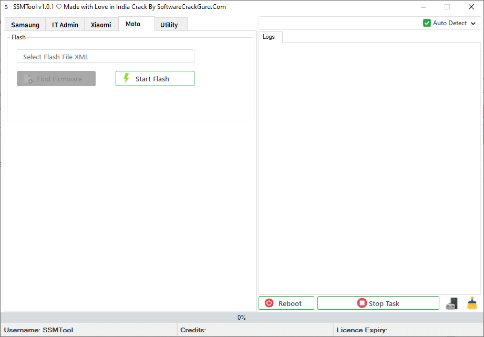Click the red power icon on Reboot
Viewport: 484px width, 337px height.
click(270, 303)
